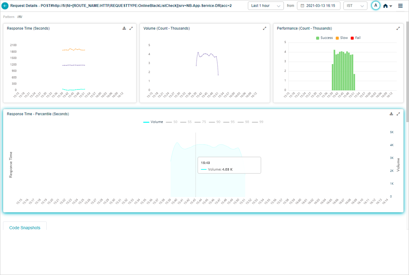Open the hamburger menu

pos(400,6)
